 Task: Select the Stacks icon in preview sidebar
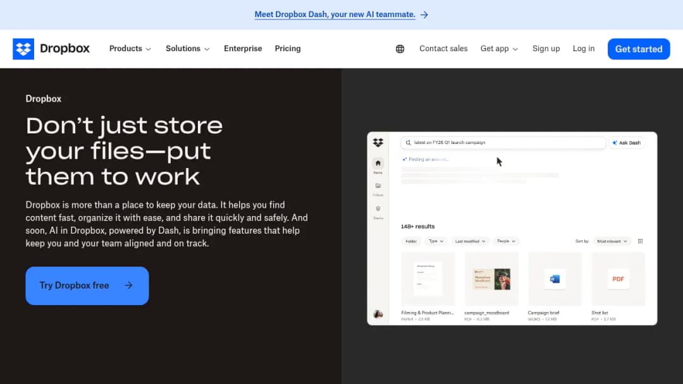coord(378,209)
